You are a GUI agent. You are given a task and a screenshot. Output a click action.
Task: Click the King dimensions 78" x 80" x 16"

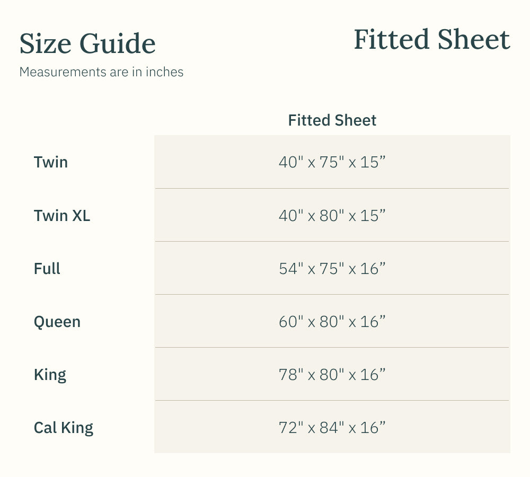(332, 375)
